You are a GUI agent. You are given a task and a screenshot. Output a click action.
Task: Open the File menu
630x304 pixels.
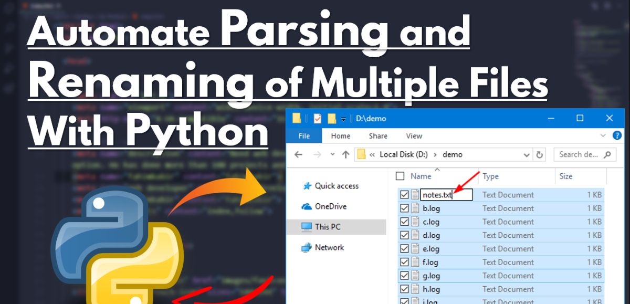[304, 136]
